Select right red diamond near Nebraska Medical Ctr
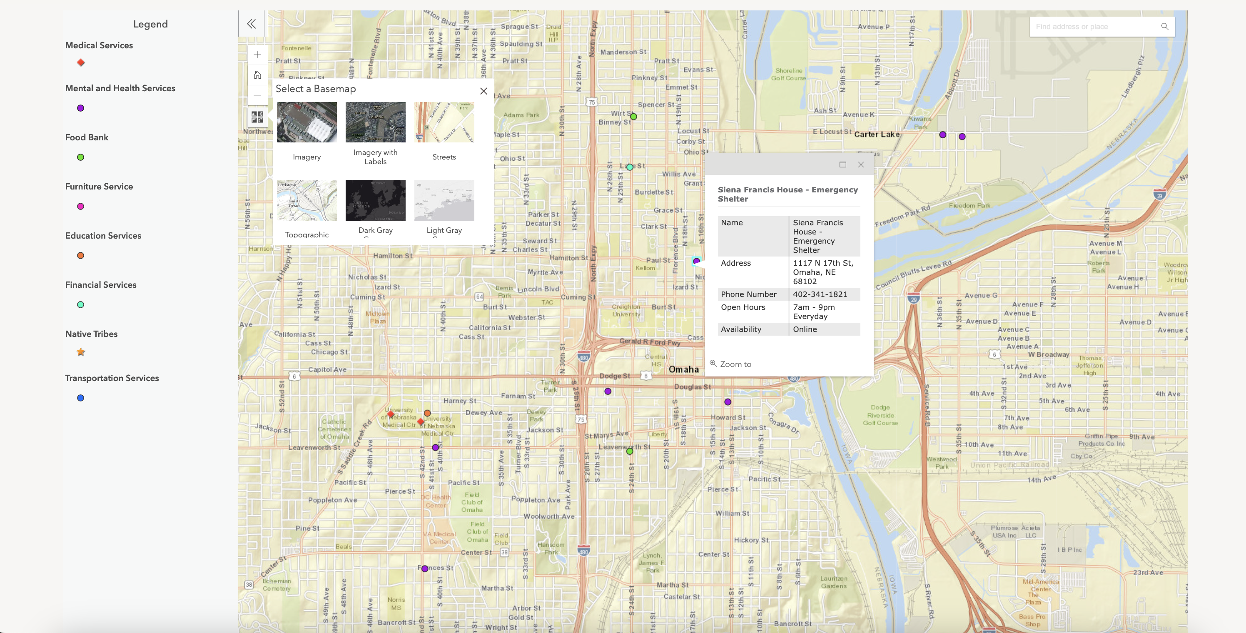This screenshot has width=1246, height=633. (x=421, y=422)
